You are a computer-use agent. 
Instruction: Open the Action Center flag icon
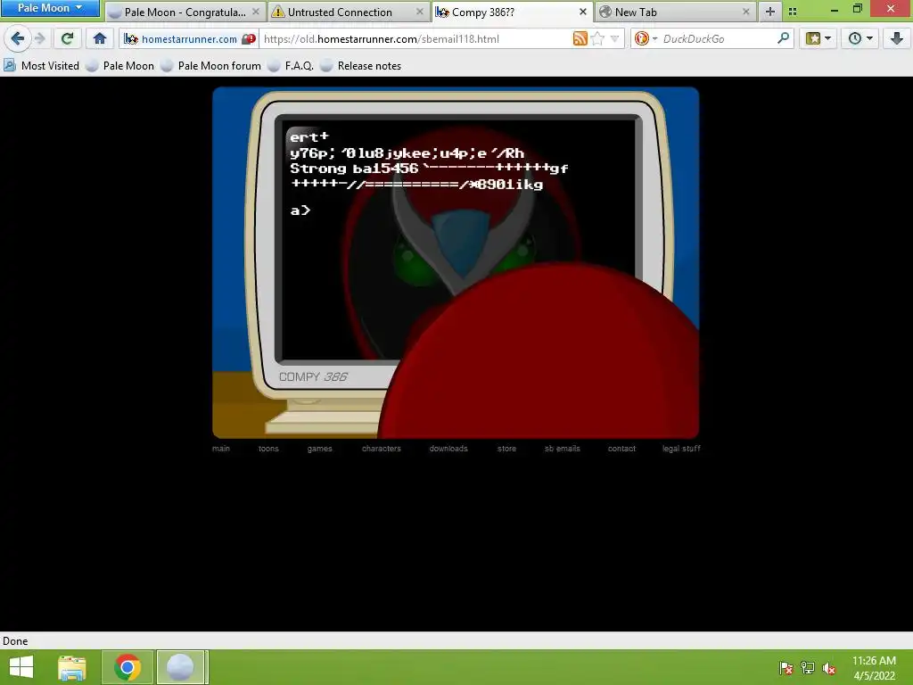(786, 668)
